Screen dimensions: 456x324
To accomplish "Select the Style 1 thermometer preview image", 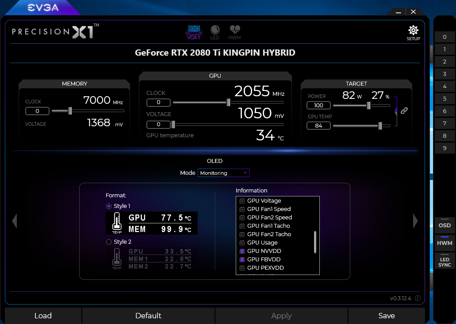I will [152, 223].
